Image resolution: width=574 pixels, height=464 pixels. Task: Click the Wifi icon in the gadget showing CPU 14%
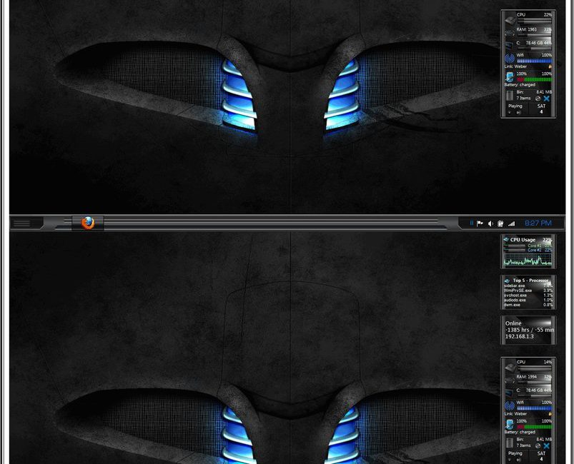click(510, 405)
